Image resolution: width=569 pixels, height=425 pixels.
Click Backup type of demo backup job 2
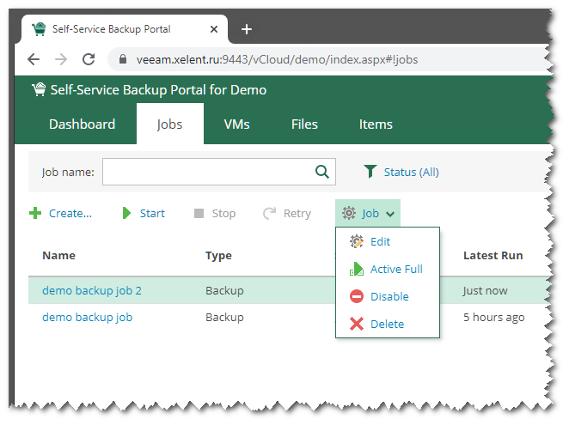pyautogui.click(x=224, y=290)
